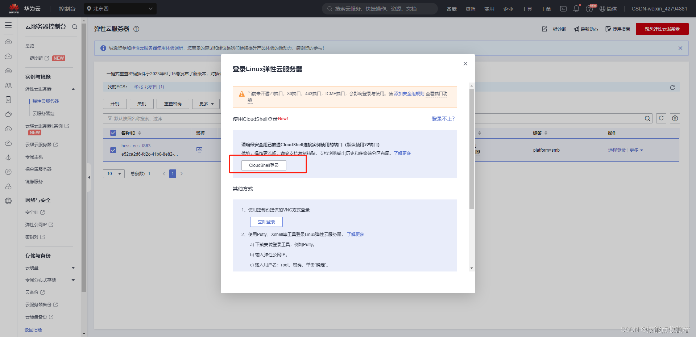Click the CloudShell登录 button

(x=264, y=165)
